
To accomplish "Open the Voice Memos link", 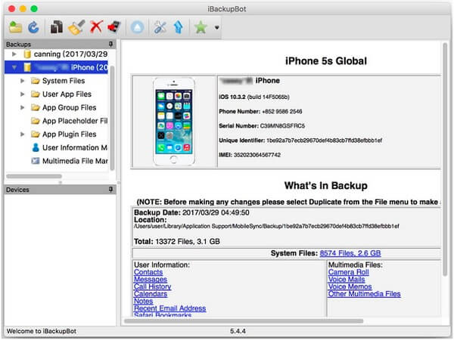I will [x=350, y=286].
